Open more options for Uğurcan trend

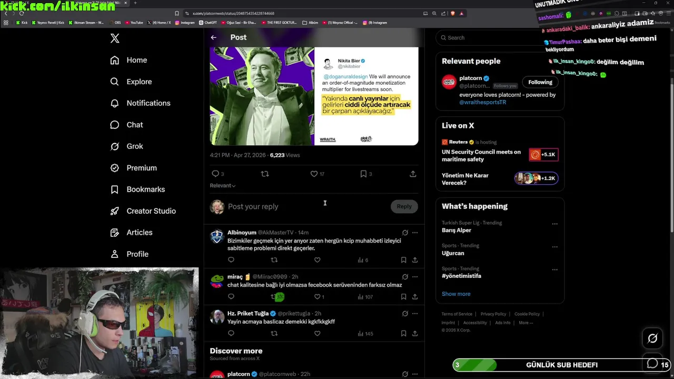click(554, 247)
